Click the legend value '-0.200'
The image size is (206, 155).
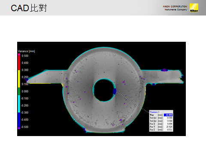click(x=24, y=105)
